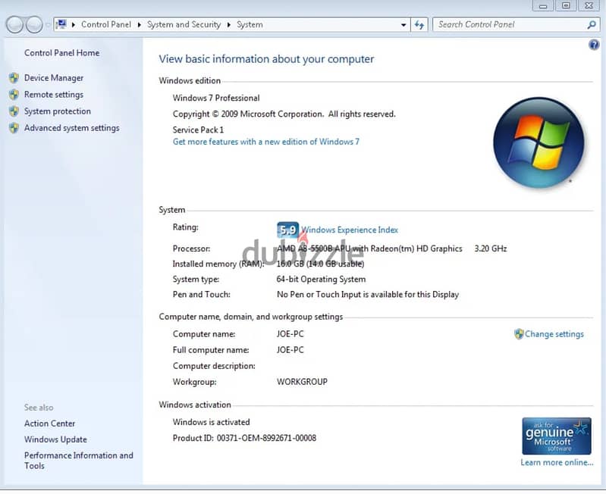
Task: Select the System breadcrumb item
Action: tap(250, 25)
